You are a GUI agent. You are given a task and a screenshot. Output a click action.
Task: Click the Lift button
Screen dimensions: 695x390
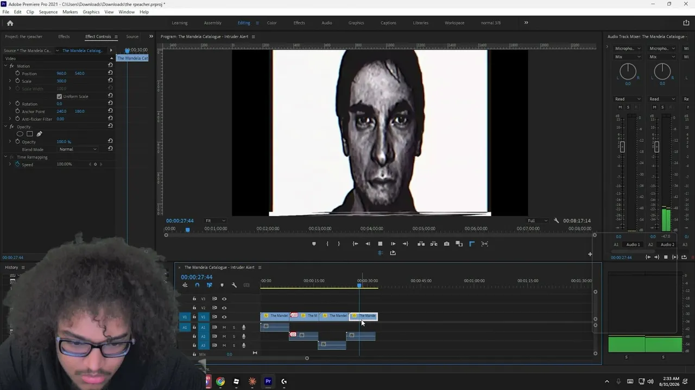click(x=421, y=244)
